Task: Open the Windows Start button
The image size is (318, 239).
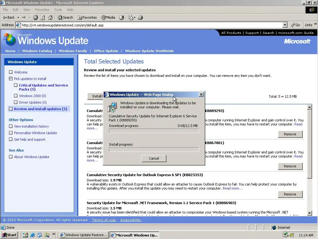Action: [9, 235]
